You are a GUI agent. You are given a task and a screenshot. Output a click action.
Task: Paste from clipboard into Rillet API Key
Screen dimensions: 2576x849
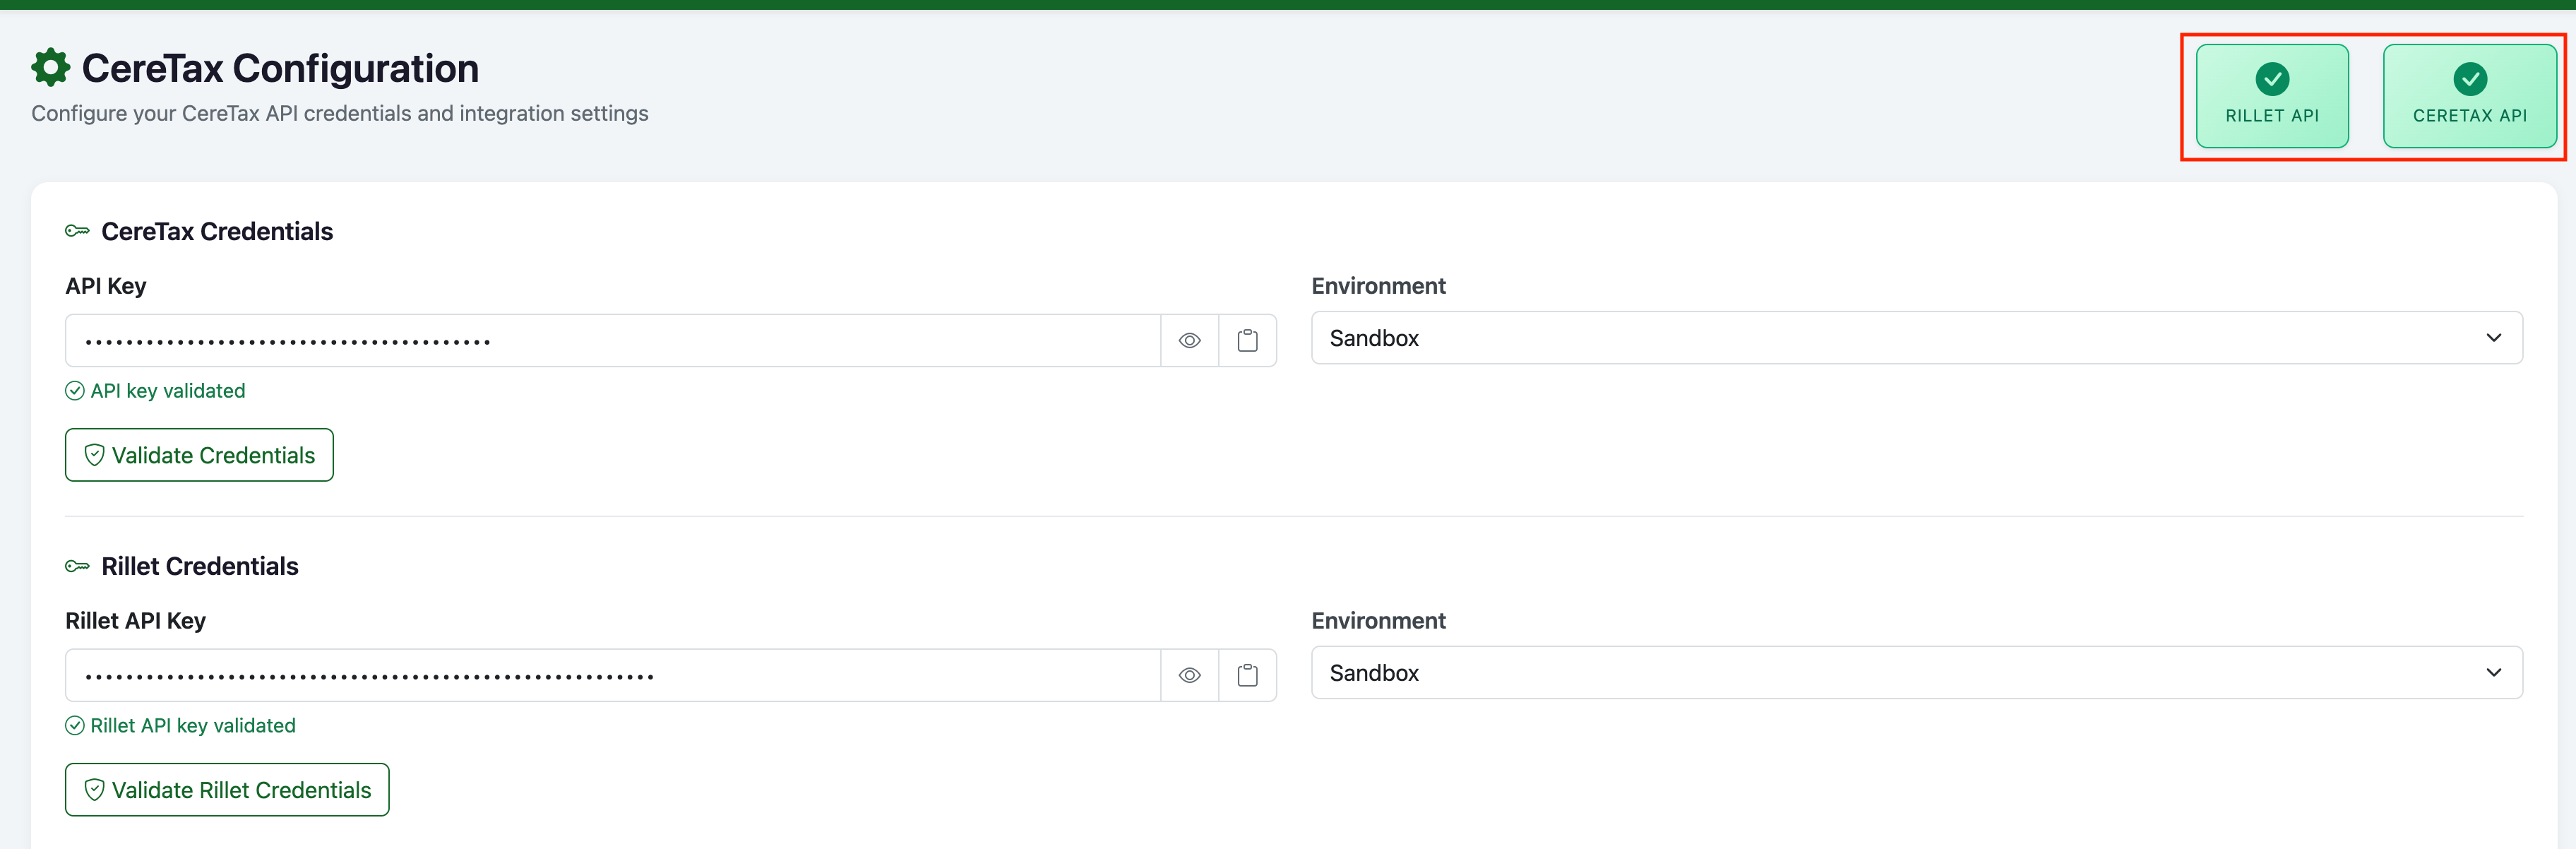tap(1247, 676)
